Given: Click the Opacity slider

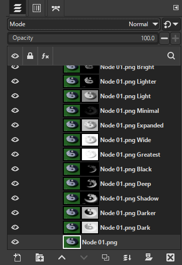Looking at the screenshot, I should point(83,38).
